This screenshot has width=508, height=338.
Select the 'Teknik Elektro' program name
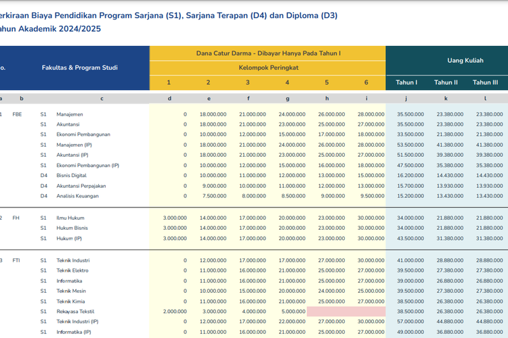coord(72,270)
